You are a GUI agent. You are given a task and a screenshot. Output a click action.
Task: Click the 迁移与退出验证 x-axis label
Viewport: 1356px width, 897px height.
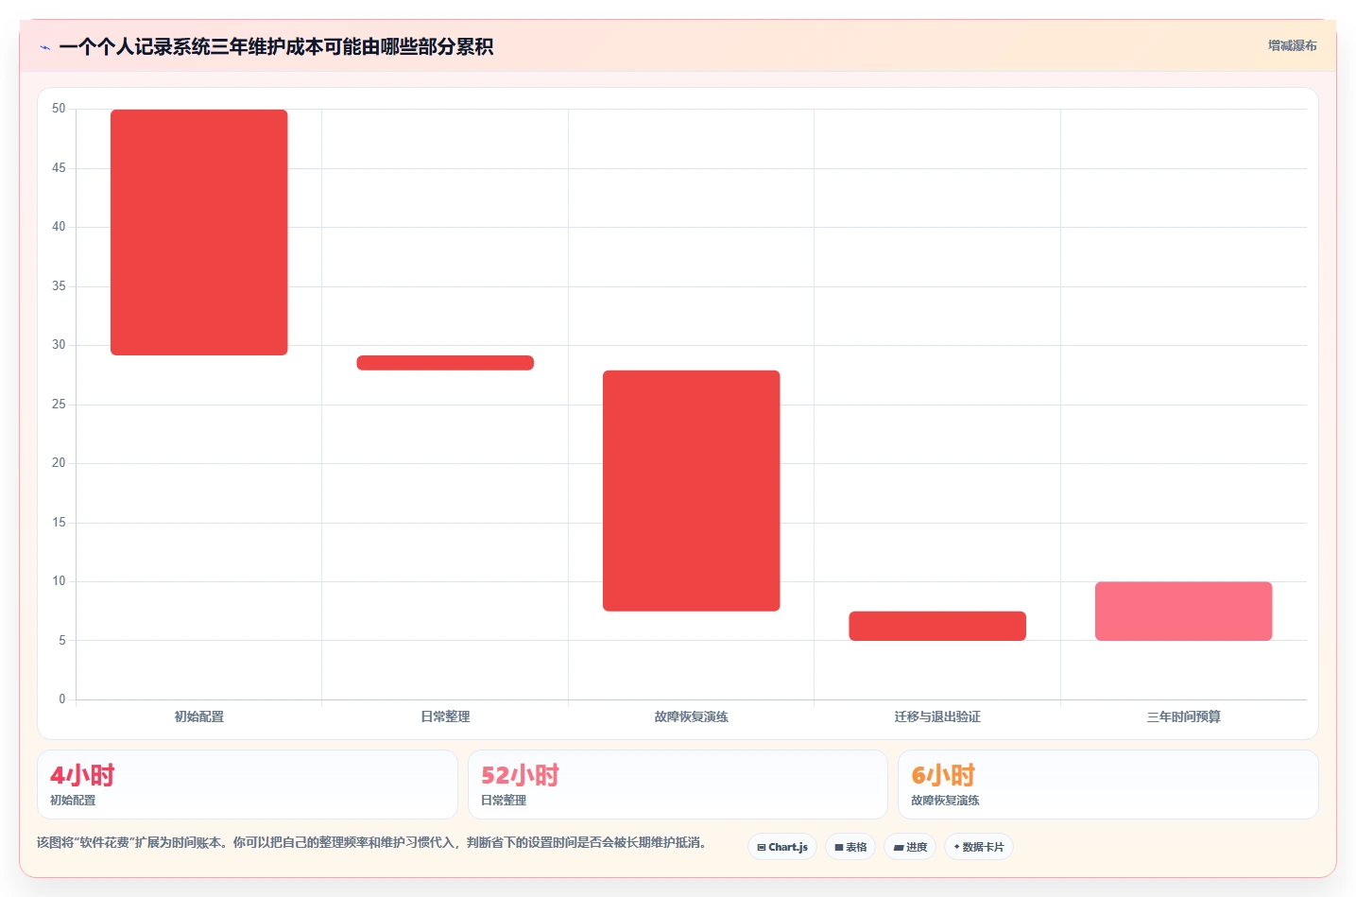(937, 716)
